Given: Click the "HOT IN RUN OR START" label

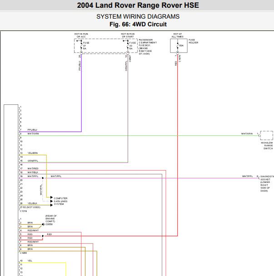Looking at the screenshot, I should point(128,35).
